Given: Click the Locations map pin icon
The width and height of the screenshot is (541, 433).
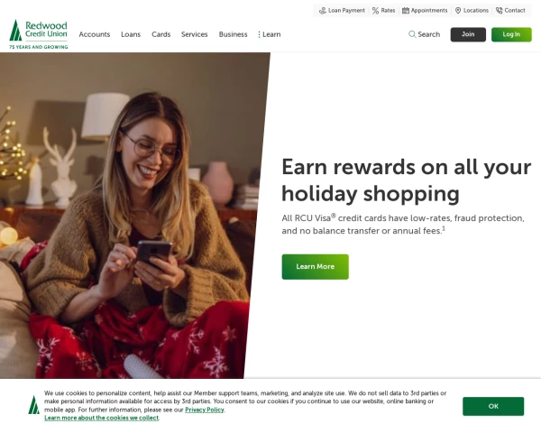Looking at the screenshot, I should coord(458,11).
